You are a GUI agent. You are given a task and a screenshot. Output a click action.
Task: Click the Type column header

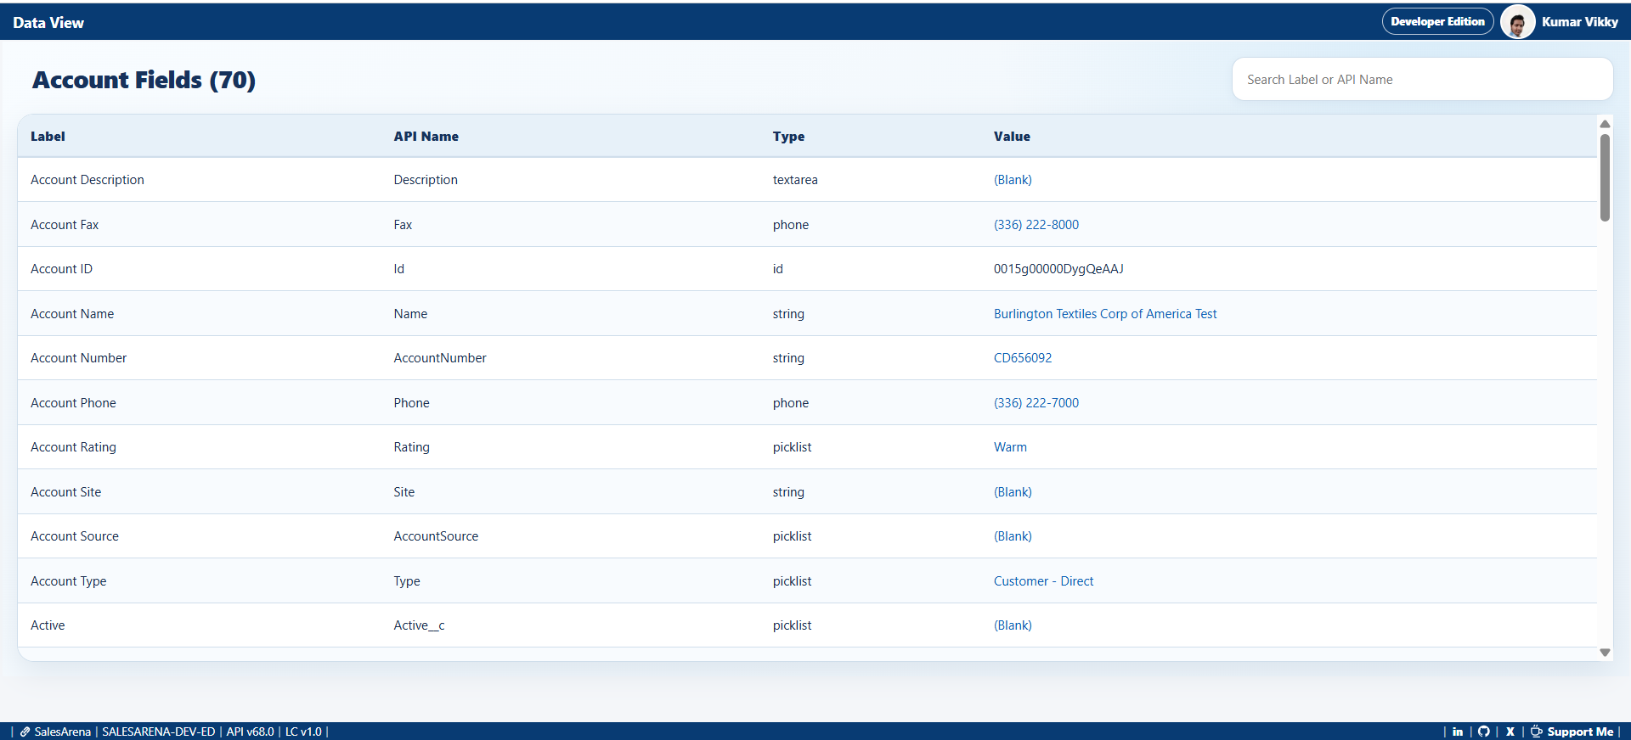pos(788,137)
